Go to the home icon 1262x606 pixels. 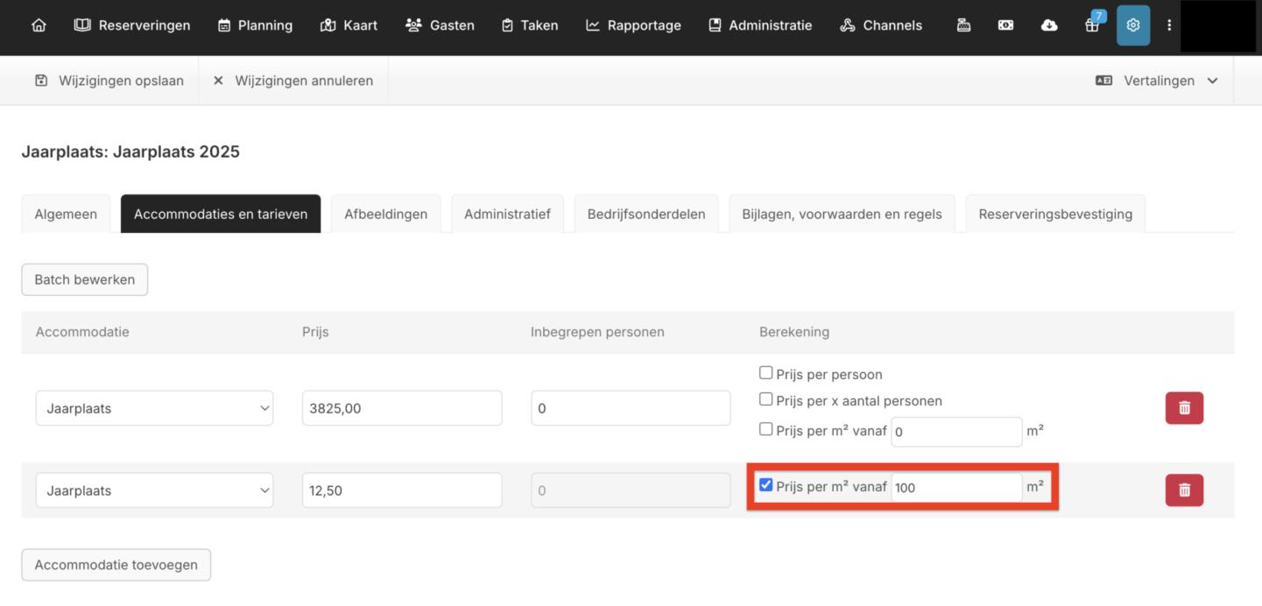39,25
